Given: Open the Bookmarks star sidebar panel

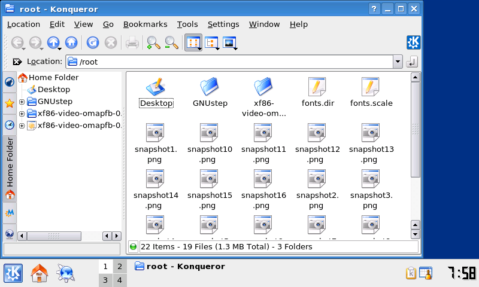Looking at the screenshot, I should coord(10,103).
